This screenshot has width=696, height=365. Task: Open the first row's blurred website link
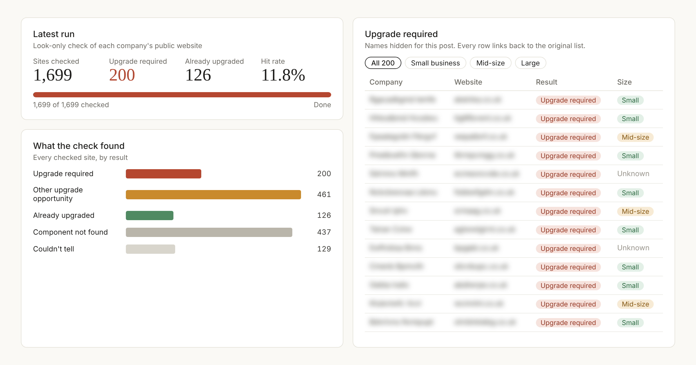(478, 100)
